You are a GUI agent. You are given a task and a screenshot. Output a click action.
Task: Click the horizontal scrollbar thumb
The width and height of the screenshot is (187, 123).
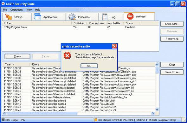tap(42, 113)
